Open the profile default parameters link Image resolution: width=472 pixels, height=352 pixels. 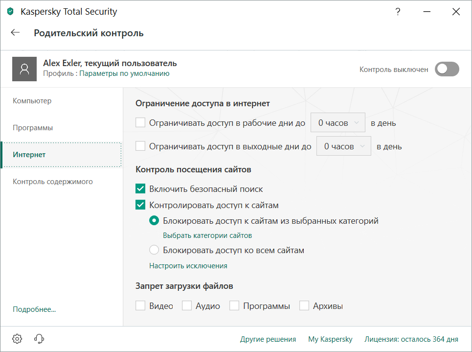click(124, 73)
